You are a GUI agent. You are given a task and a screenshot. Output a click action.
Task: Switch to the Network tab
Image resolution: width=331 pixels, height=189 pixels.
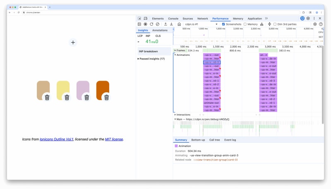202,19
